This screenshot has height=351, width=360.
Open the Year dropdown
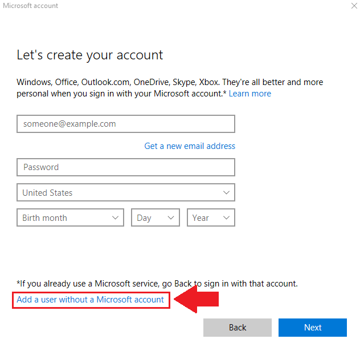211,217
